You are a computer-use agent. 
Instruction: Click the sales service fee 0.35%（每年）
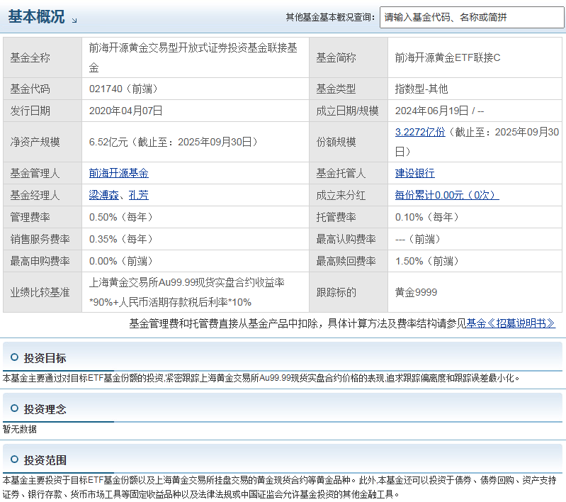tap(121, 239)
